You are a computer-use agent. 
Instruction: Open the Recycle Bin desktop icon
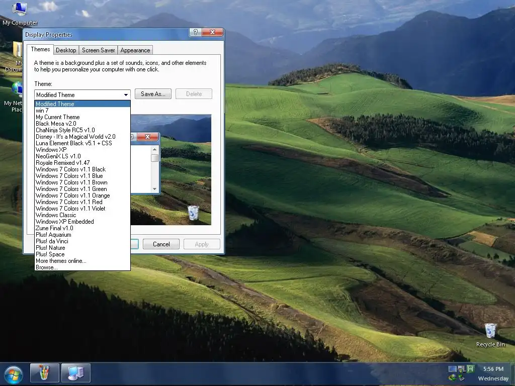(490, 335)
